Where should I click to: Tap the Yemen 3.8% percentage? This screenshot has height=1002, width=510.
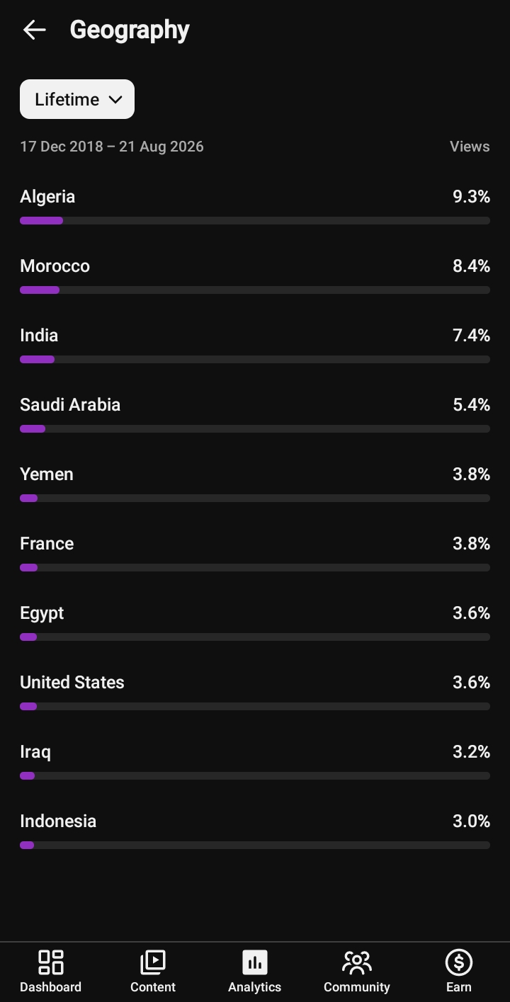[471, 474]
